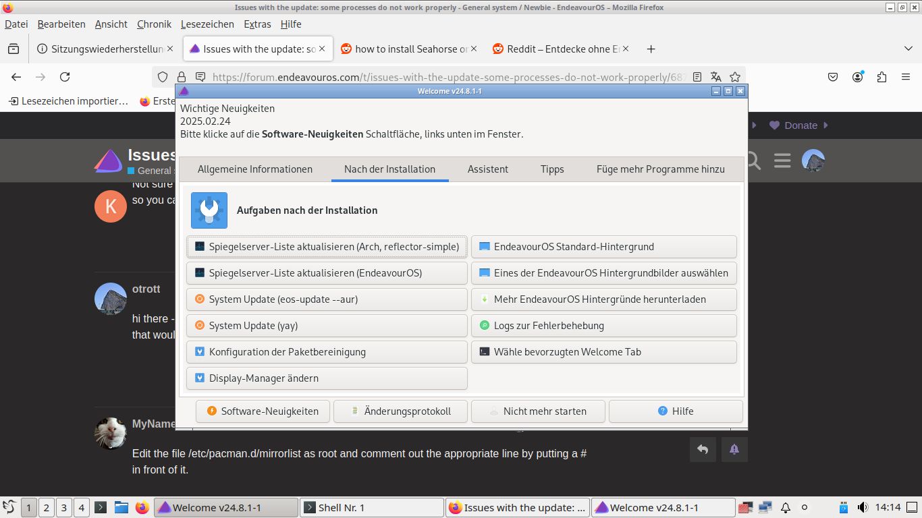
Task: Open the Änderungsprotokoll button
Action: click(400, 411)
